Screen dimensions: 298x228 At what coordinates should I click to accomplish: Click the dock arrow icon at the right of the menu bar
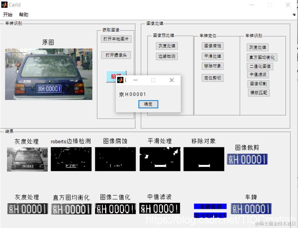pos(294,15)
